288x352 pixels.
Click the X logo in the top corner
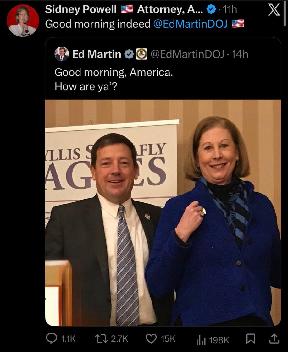[x=274, y=10]
